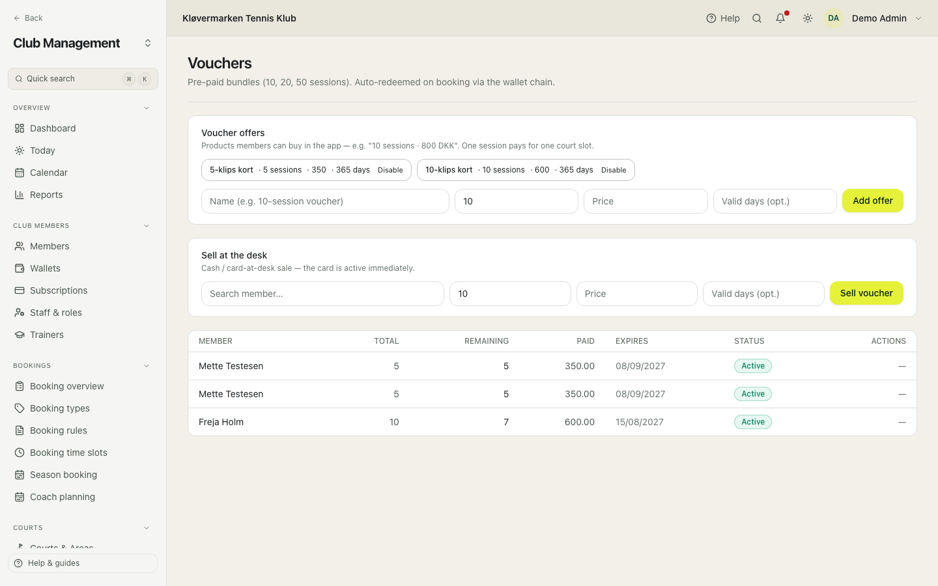
Task: Open the Club Management switcher arrows
Action: coord(148,43)
